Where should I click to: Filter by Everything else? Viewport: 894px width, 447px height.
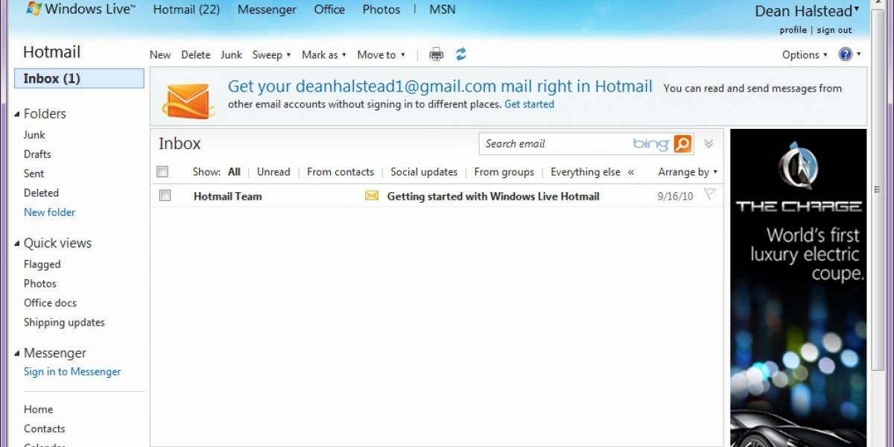tap(586, 172)
